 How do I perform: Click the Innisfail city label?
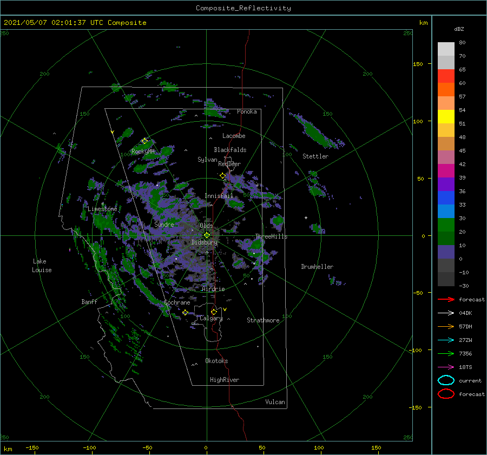219,196
